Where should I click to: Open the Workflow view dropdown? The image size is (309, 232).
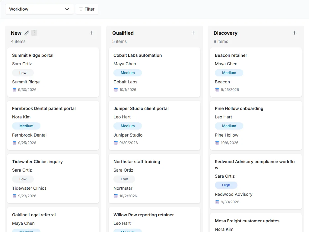pos(39,9)
